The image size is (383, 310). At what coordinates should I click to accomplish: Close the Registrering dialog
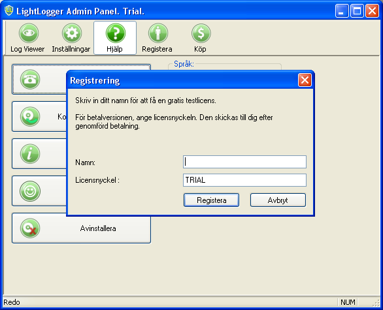coord(305,80)
